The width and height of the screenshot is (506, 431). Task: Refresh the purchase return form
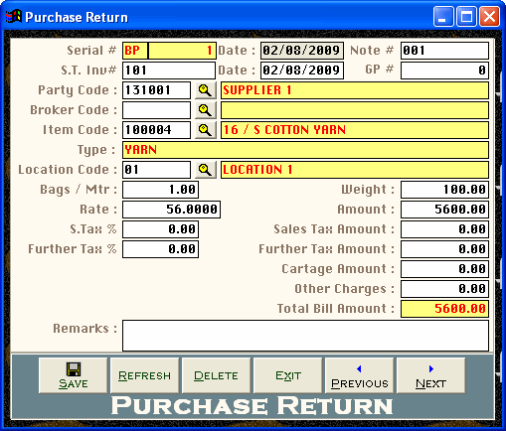tap(145, 375)
